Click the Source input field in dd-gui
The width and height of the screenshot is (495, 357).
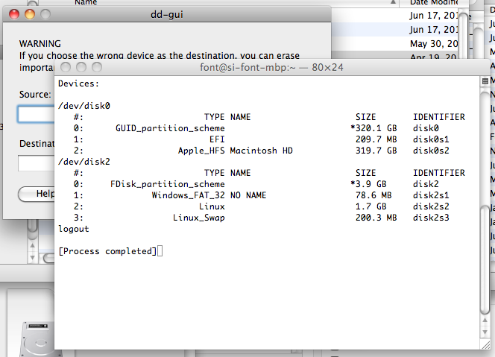36,114
